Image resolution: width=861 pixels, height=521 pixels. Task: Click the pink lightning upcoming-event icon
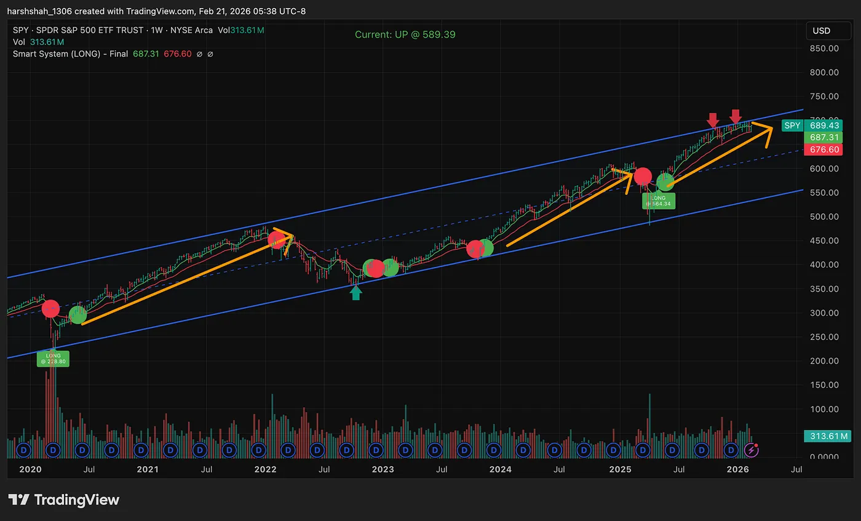(x=752, y=450)
